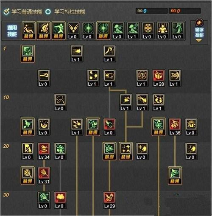Select the red cloud skill at Lv 0
The width and height of the screenshot is (212, 216).
(x=60, y=200)
